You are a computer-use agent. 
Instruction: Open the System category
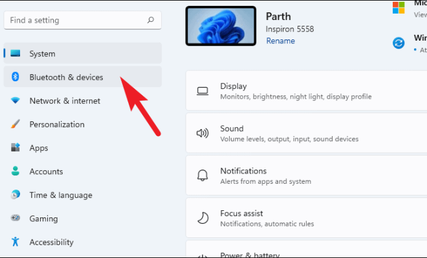point(83,54)
